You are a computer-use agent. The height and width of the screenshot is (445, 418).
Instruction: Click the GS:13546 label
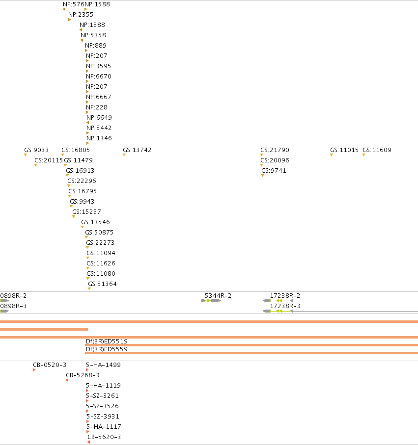pyautogui.click(x=95, y=222)
